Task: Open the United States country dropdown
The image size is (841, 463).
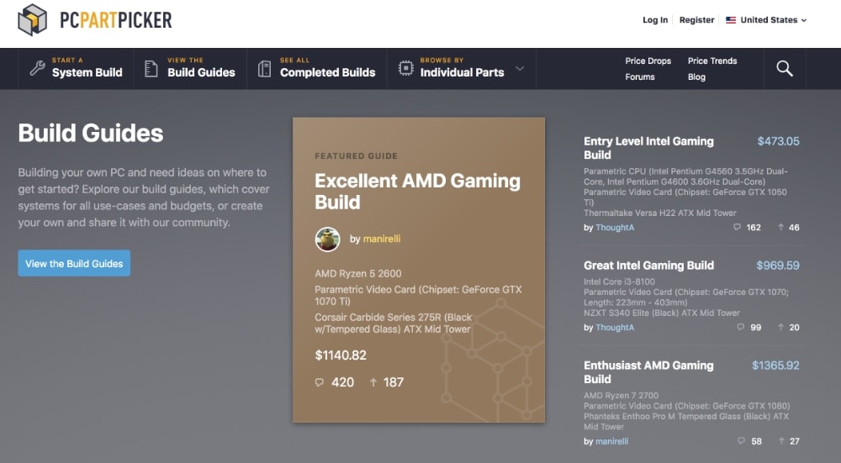Action: 766,20
